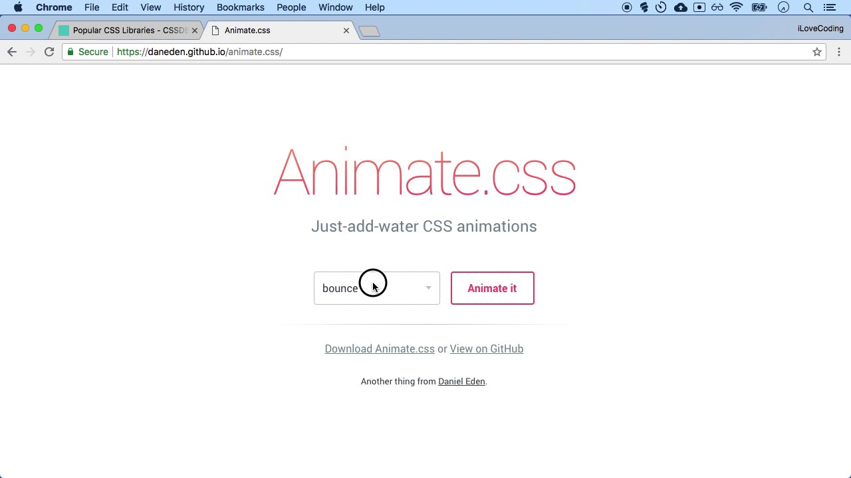Bookmark this page with the star
The width and height of the screenshot is (851, 478).
pyautogui.click(x=817, y=52)
